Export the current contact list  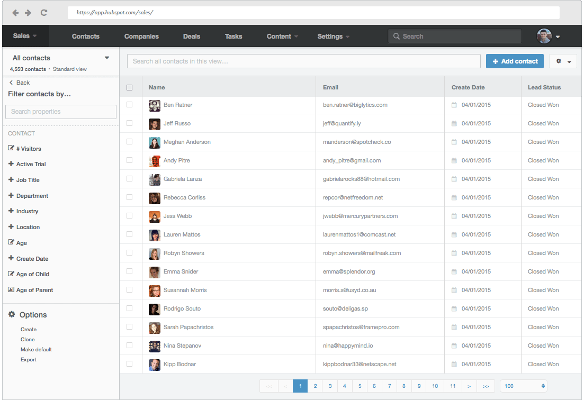[29, 359]
